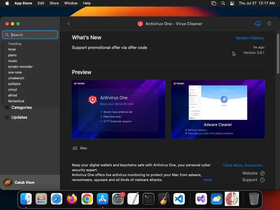
Task: Select trending search 'screen recorder'
Action: click(20, 67)
